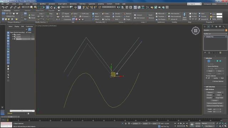Open the Modify command panel tab
Image resolution: width=228 pixels, height=128 pixels.
208,27
